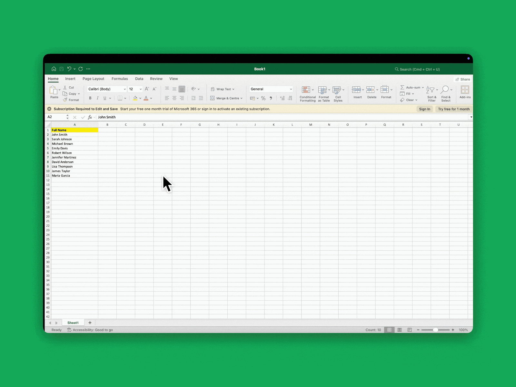
Task: Open Conditional Formatting options
Action: pos(307,93)
